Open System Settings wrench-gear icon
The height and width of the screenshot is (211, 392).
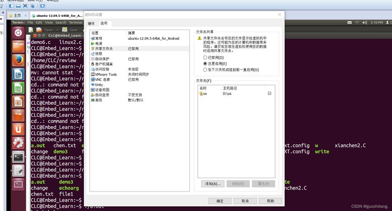click(18, 143)
